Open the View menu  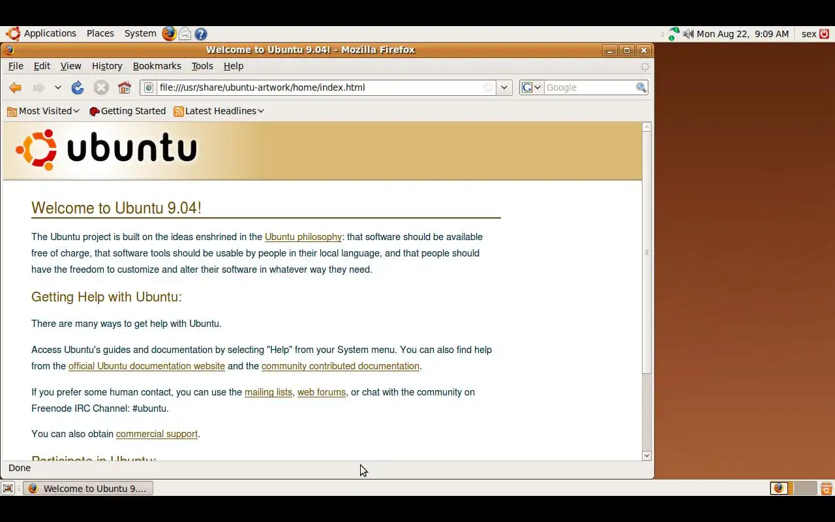[x=70, y=66]
